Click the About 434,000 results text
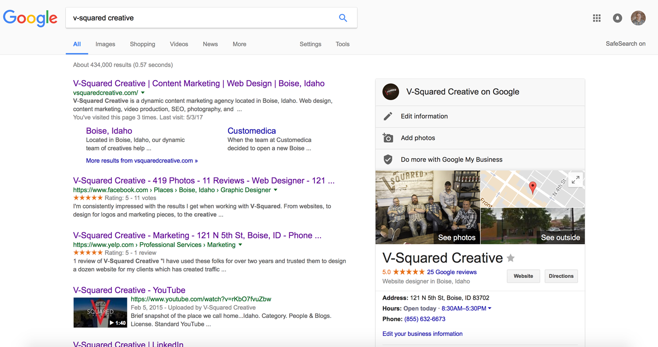 123,65
